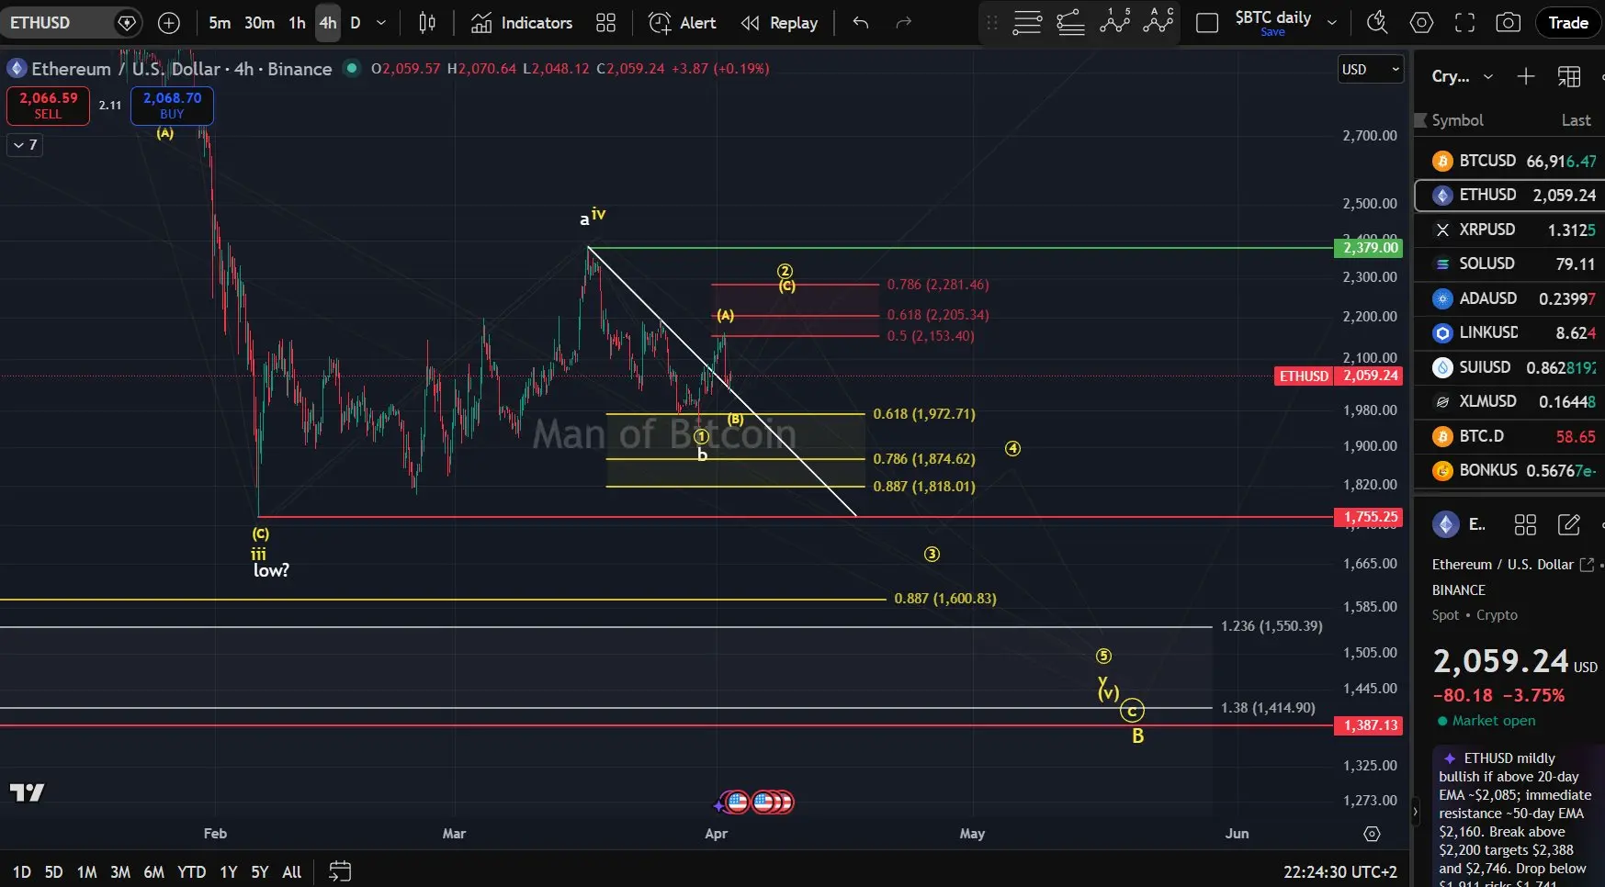Collapse the right sidebar panel arrow

[x=1415, y=812]
